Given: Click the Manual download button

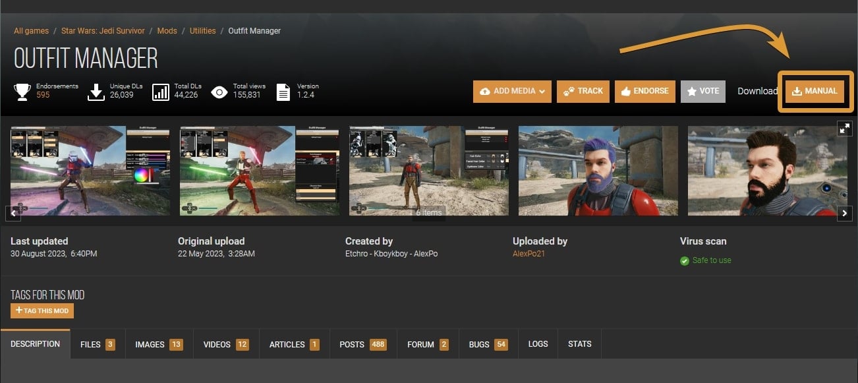Looking at the screenshot, I should click(x=816, y=91).
